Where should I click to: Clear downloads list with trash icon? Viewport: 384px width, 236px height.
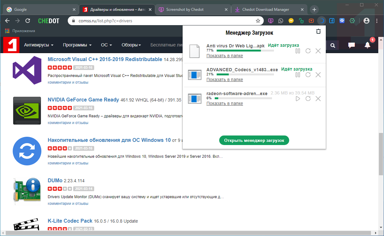point(318,31)
